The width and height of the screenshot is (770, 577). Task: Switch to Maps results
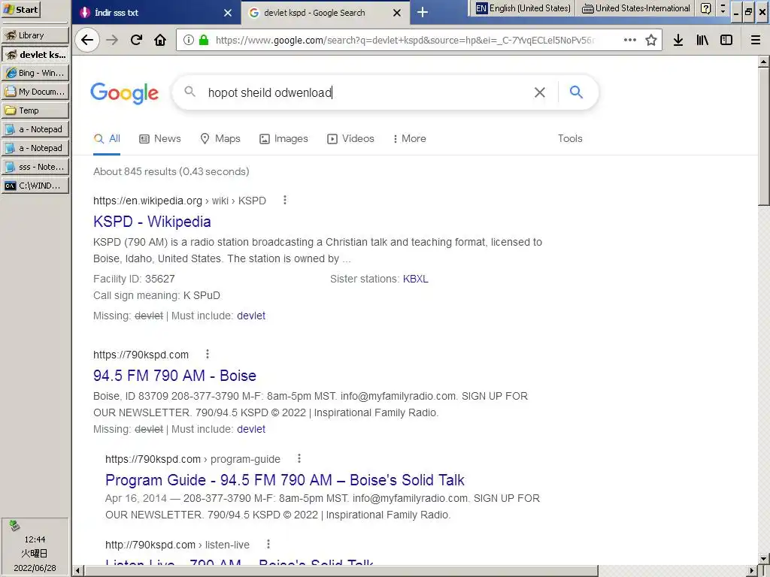220,139
